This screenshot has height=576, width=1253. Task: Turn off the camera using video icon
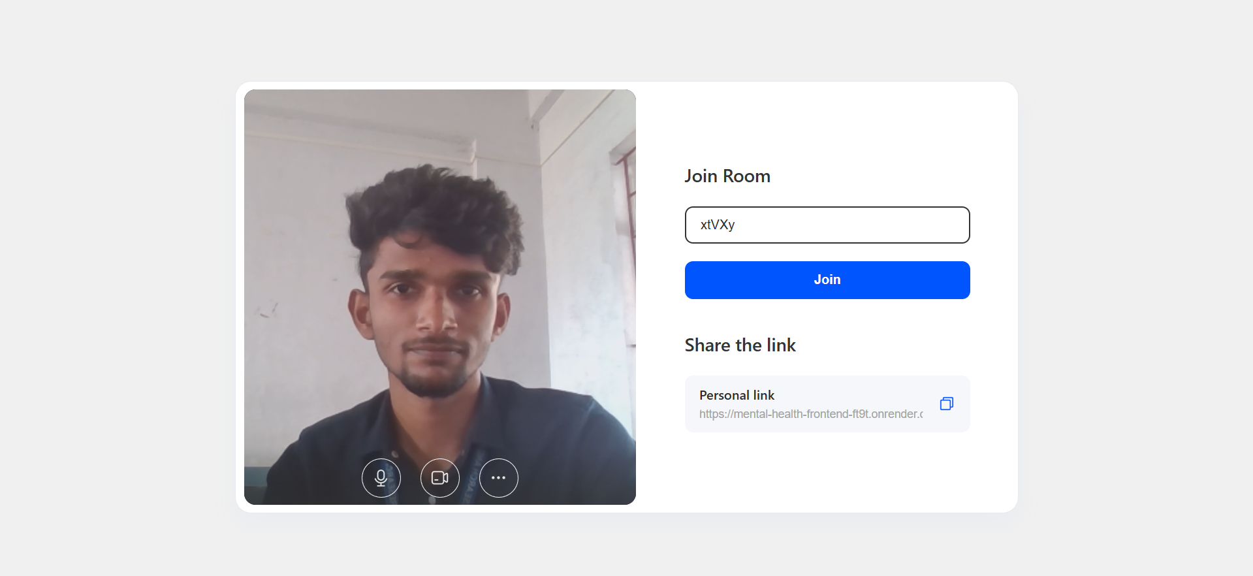tap(440, 478)
